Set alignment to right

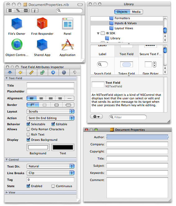point(60,98)
